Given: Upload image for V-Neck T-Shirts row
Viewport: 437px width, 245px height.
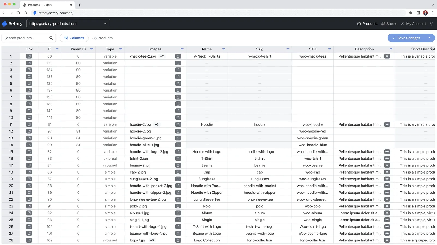Looking at the screenshot, I should coord(178,56).
